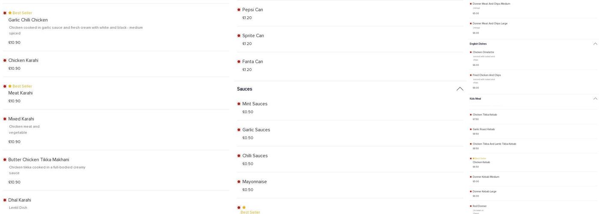Click the red dot icon beside Fanta Can
Viewport: 599px width, 214px height.
(239, 62)
